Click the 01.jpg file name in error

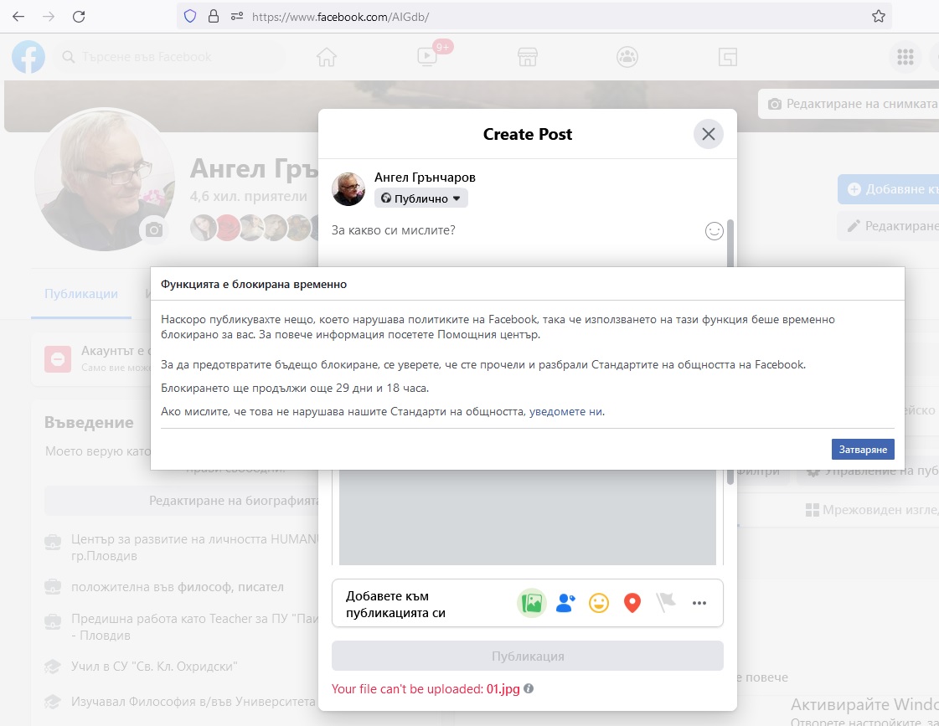[503, 689]
